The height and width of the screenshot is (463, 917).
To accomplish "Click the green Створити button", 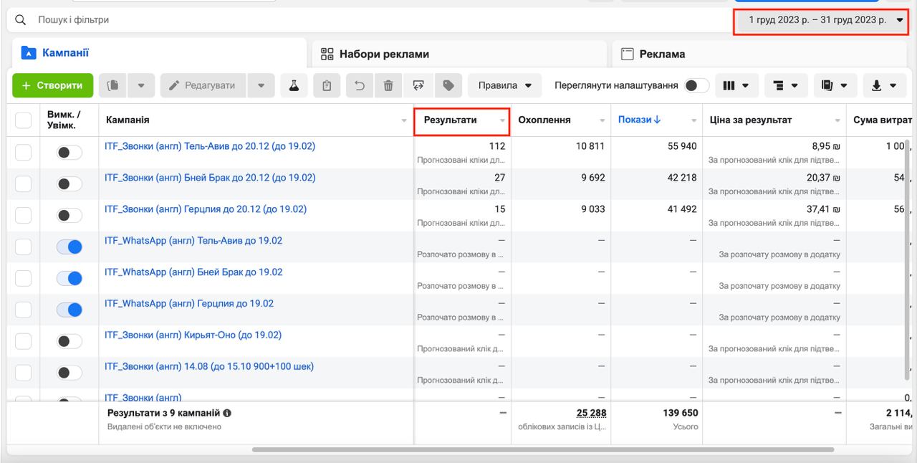I will click(x=52, y=85).
